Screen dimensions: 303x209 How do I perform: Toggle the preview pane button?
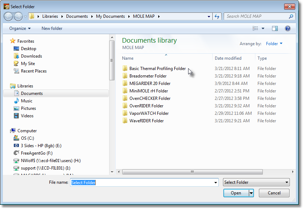click(275, 28)
